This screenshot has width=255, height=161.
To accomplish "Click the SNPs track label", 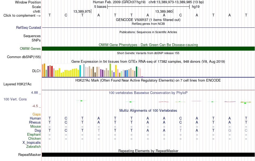I will click(36, 40).
